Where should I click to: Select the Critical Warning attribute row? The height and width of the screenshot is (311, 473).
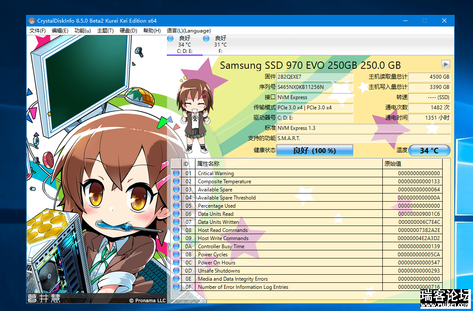point(307,173)
